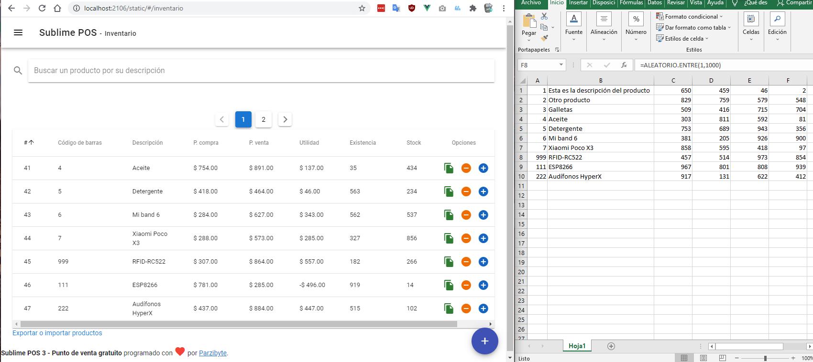Go to inventory page 2
This screenshot has height=362, width=813.
click(x=264, y=119)
